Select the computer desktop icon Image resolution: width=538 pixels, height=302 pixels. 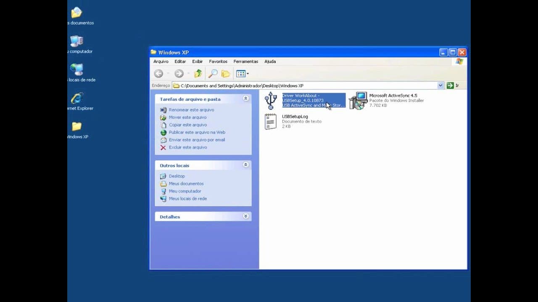[x=77, y=41]
